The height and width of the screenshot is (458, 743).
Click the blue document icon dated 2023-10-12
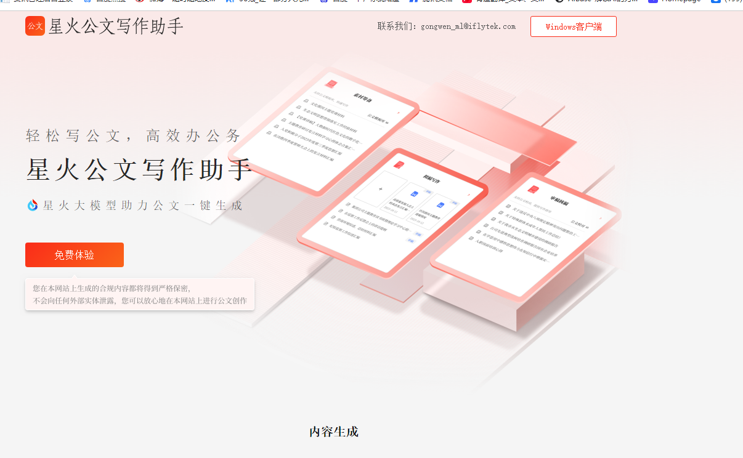pyautogui.click(x=439, y=204)
